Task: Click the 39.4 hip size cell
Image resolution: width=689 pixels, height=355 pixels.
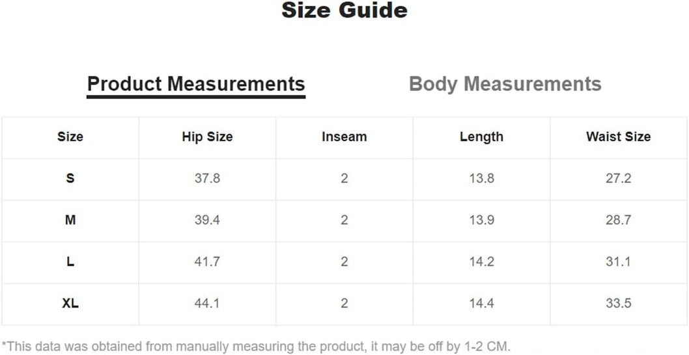Action: (207, 220)
